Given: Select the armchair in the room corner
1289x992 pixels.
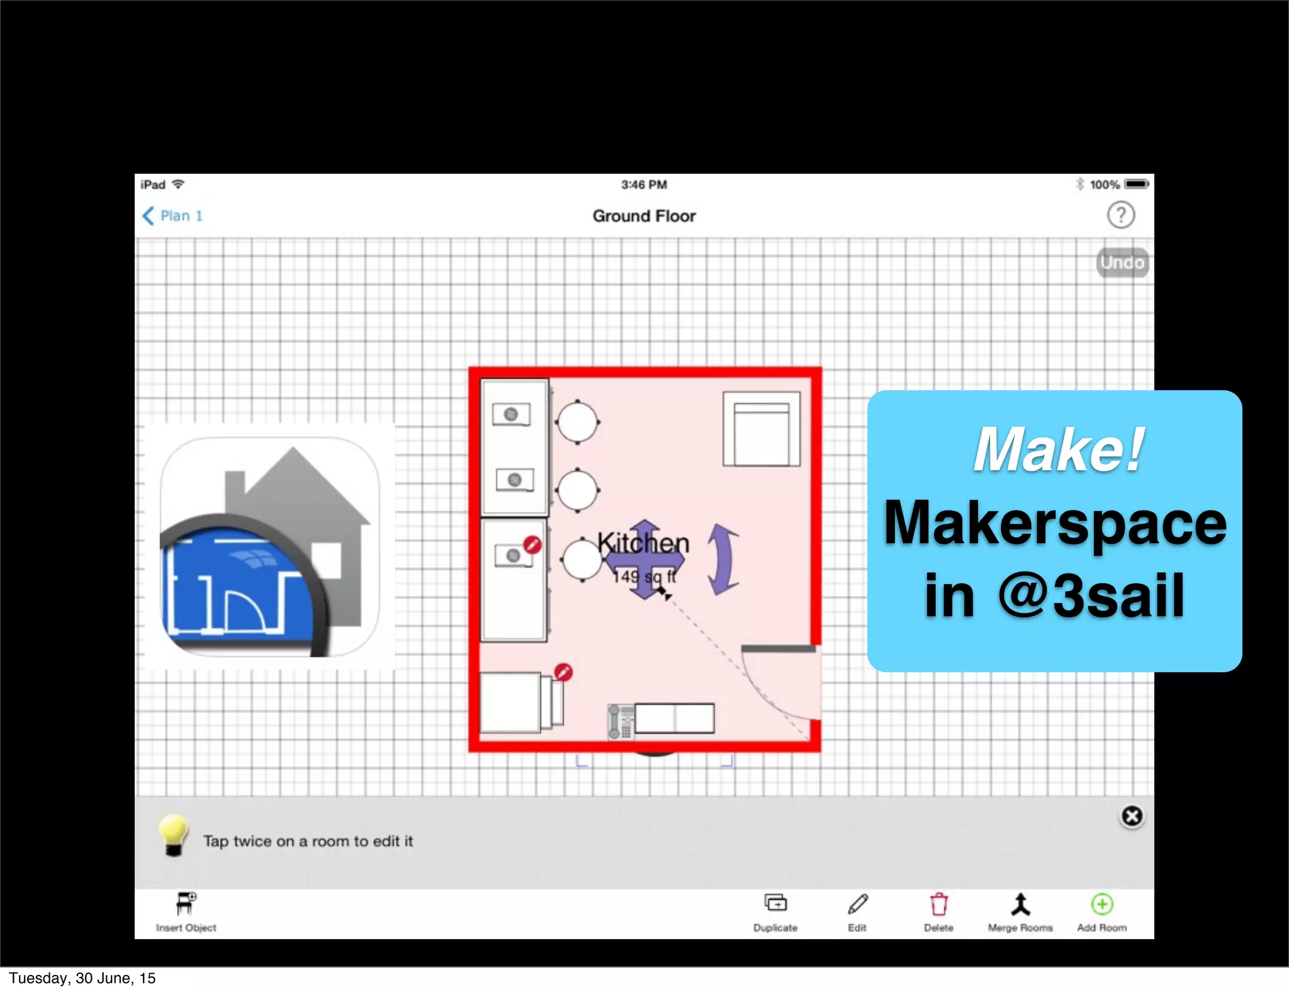Looking at the screenshot, I should 762,429.
